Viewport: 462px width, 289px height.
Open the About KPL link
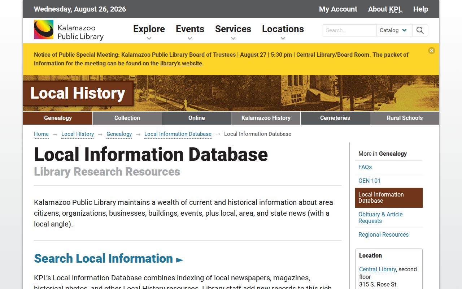click(x=385, y=9)
